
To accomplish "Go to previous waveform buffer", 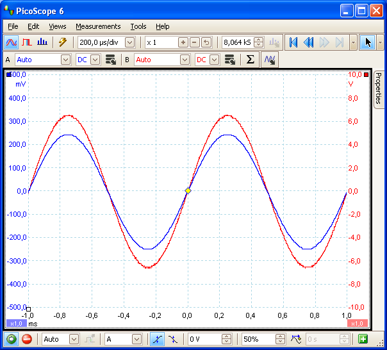I will [x=309, y=42].
